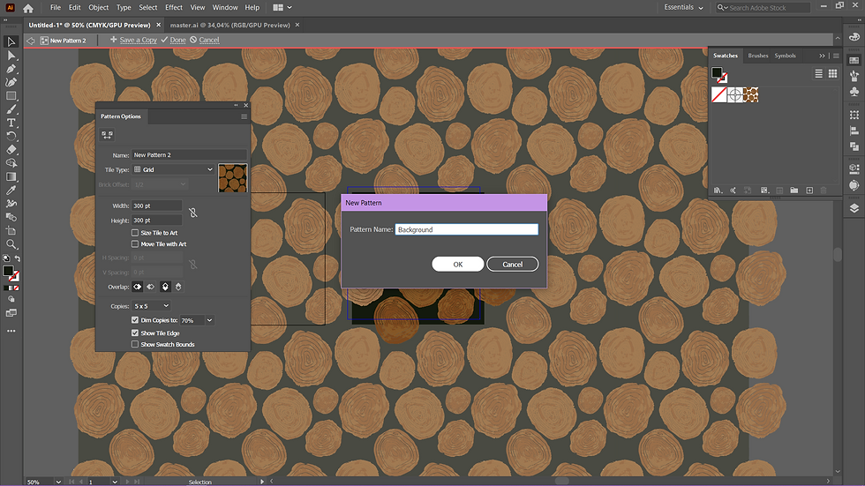
Task: Switch to the Symbols tab
Action: tap(785, 56)
